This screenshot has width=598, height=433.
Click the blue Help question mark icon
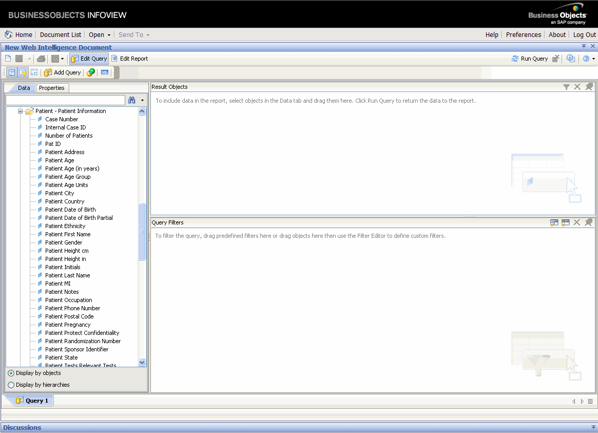(586, 59)
